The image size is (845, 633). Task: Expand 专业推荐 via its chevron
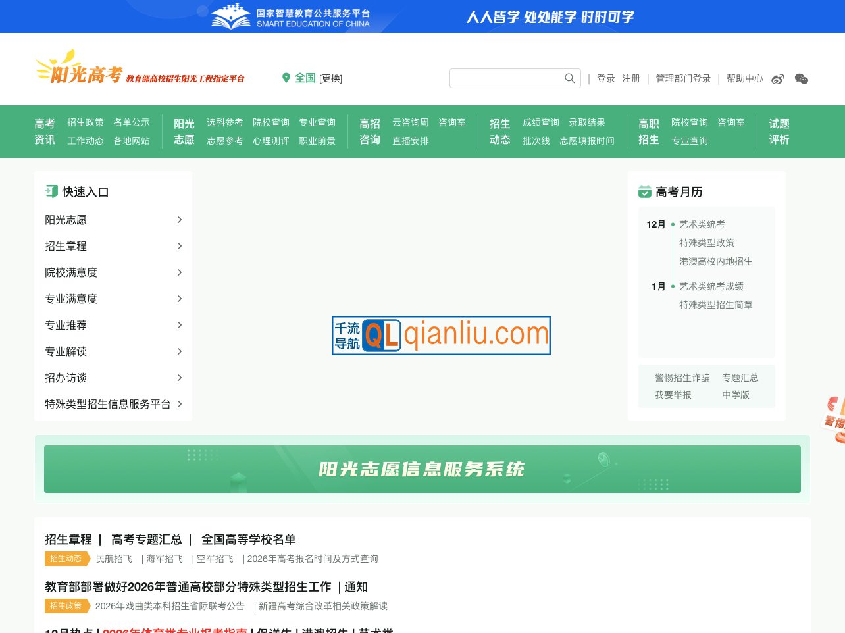pyautogui.click(x=179, y=325)
